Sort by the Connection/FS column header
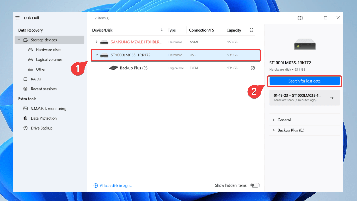This screenshot has height=201, width=357. pos(202,30)
